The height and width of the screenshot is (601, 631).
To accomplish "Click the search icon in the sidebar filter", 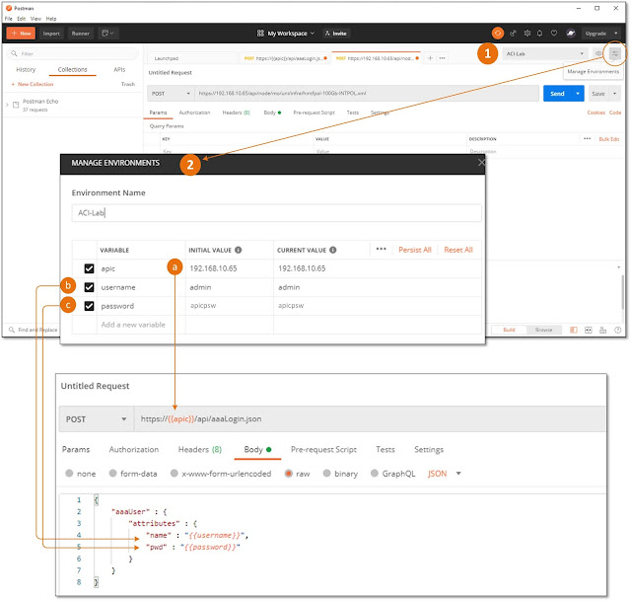I will click(x=14, y=53).
